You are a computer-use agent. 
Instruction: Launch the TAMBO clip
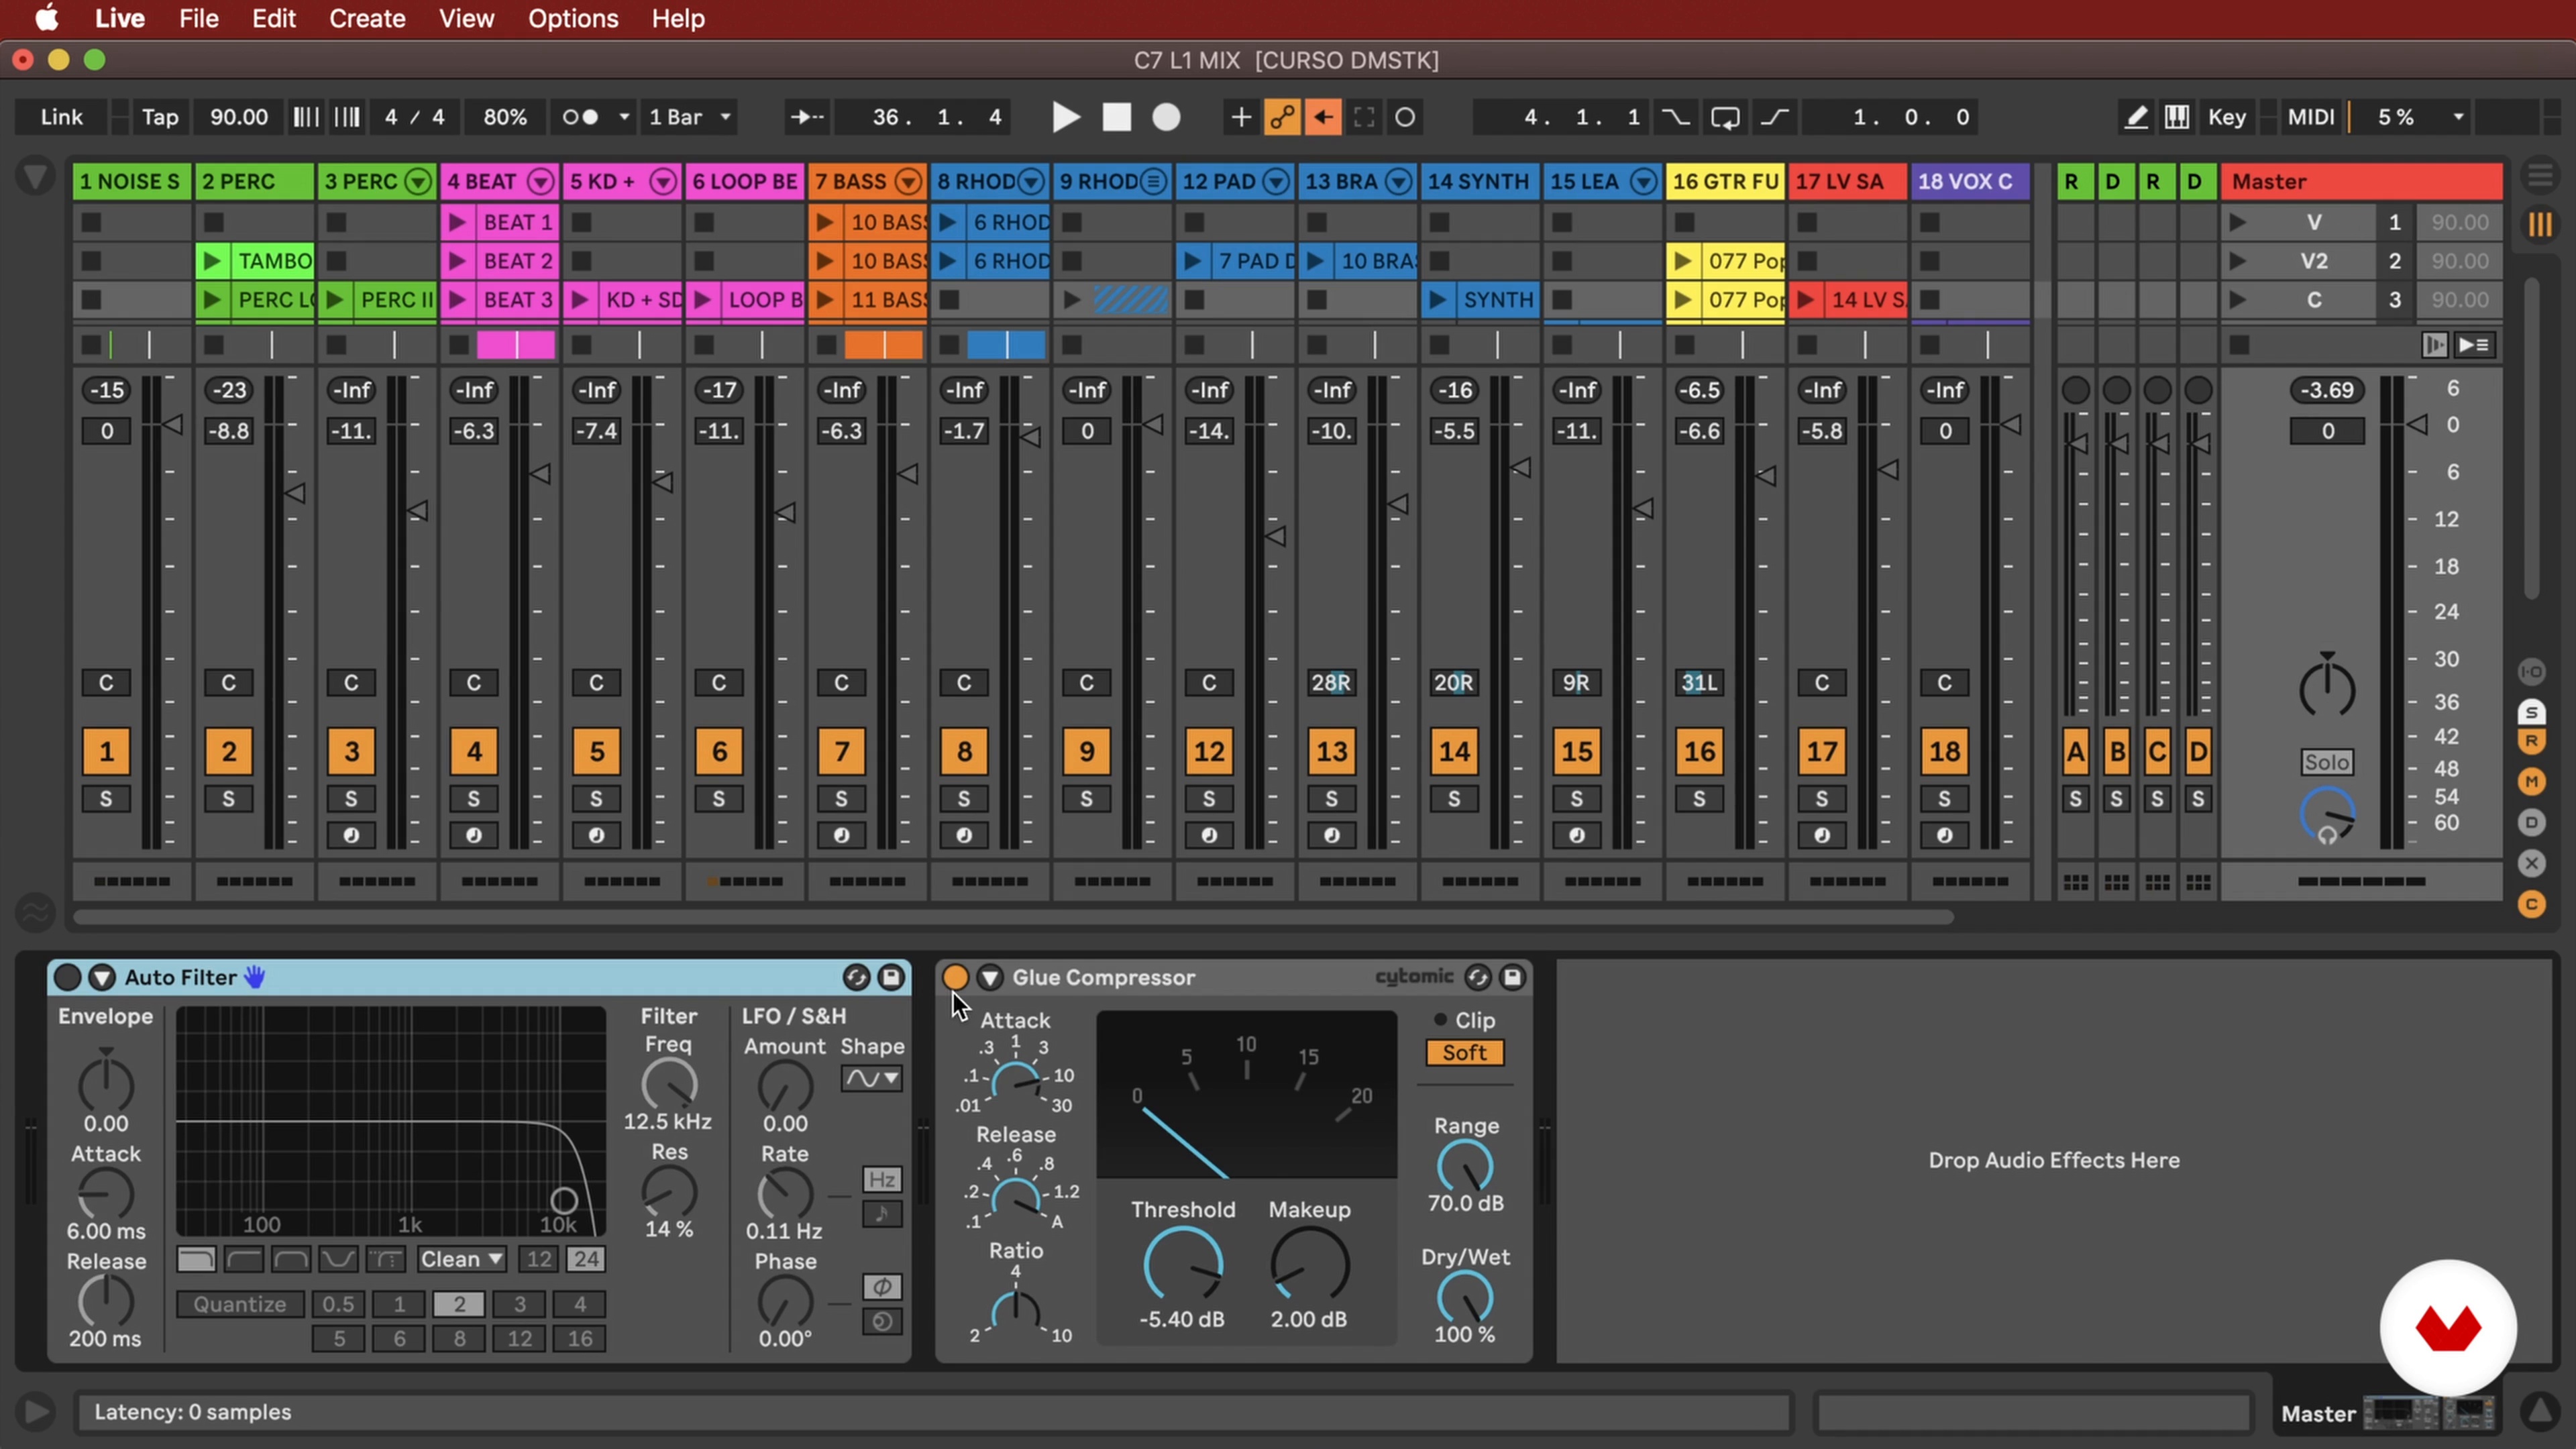212,261
